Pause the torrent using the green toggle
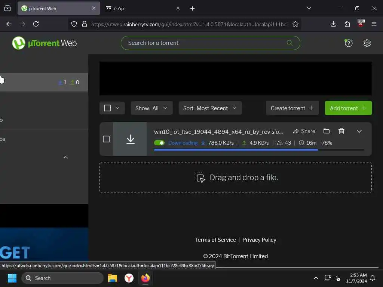Screen dimensions: 383x287 (x=159, y=143)
